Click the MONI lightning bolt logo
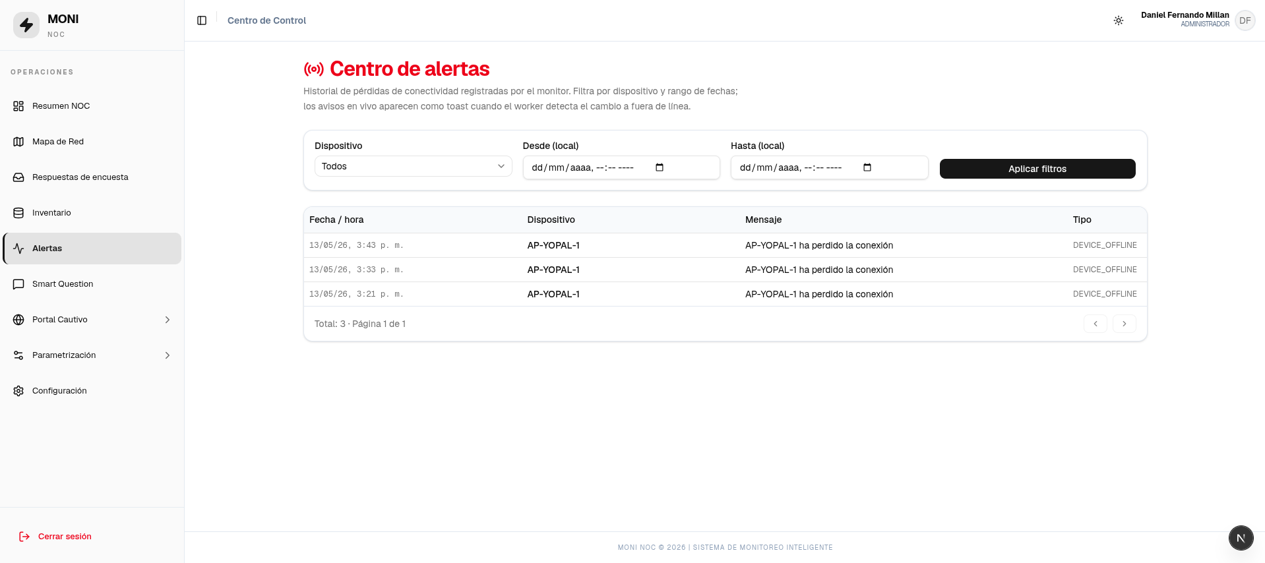 coord(26,25)
